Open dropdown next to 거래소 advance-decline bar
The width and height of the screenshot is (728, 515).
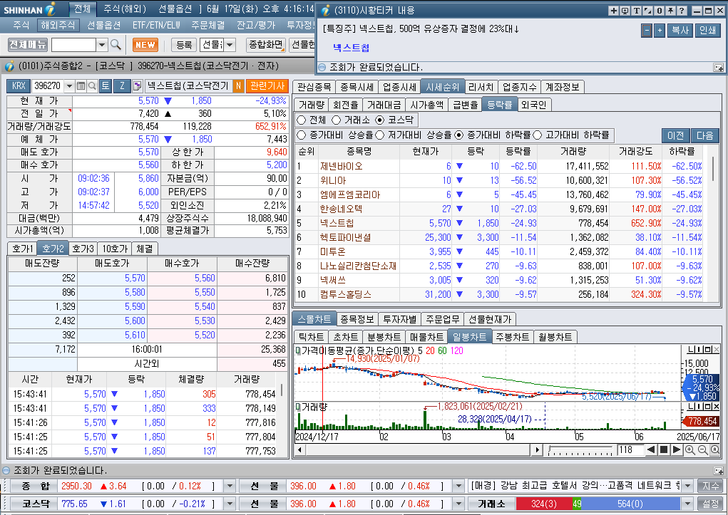[688, 504]
